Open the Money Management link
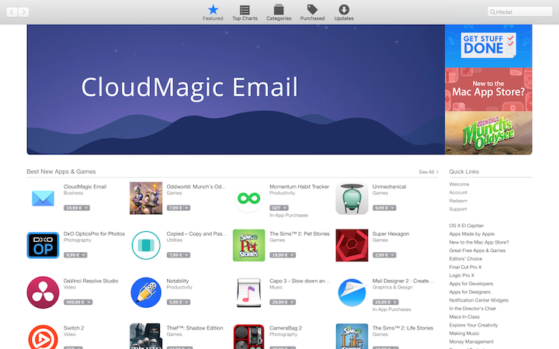This screenshot has height=349, width=559. click(x=471, y=342)
